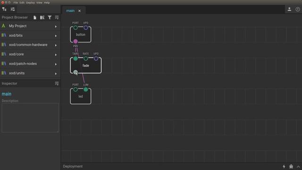Open the View menu
Viewport: 302px width, 170px height.
pos(39,3)
